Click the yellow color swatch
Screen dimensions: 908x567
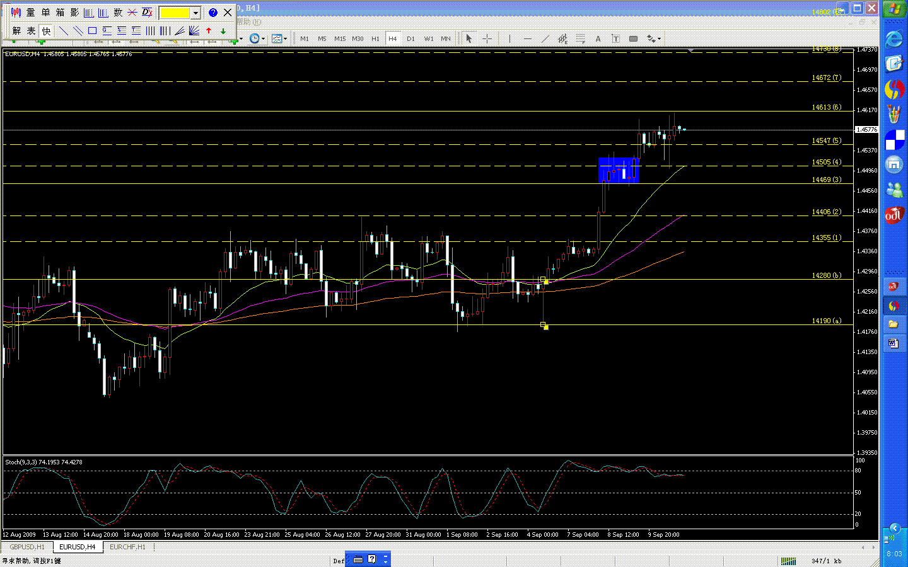(175, 13)
